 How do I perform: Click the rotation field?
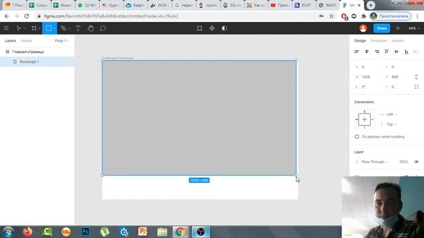pyautogui.click(x=368, y=87)
